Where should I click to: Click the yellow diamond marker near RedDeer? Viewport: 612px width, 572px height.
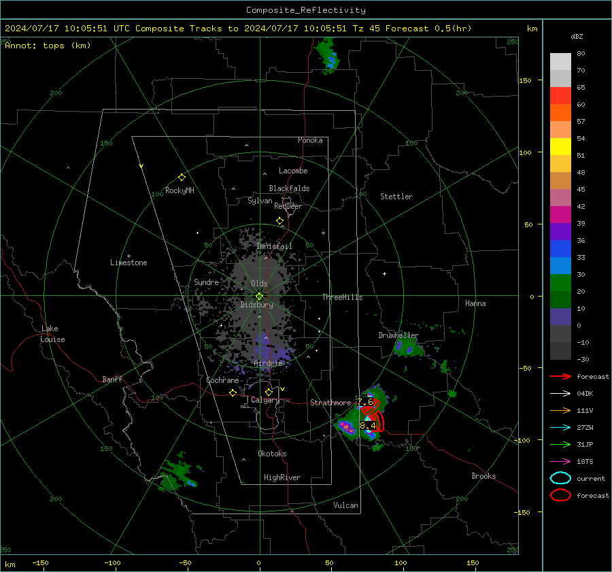(x=280, y=221)
